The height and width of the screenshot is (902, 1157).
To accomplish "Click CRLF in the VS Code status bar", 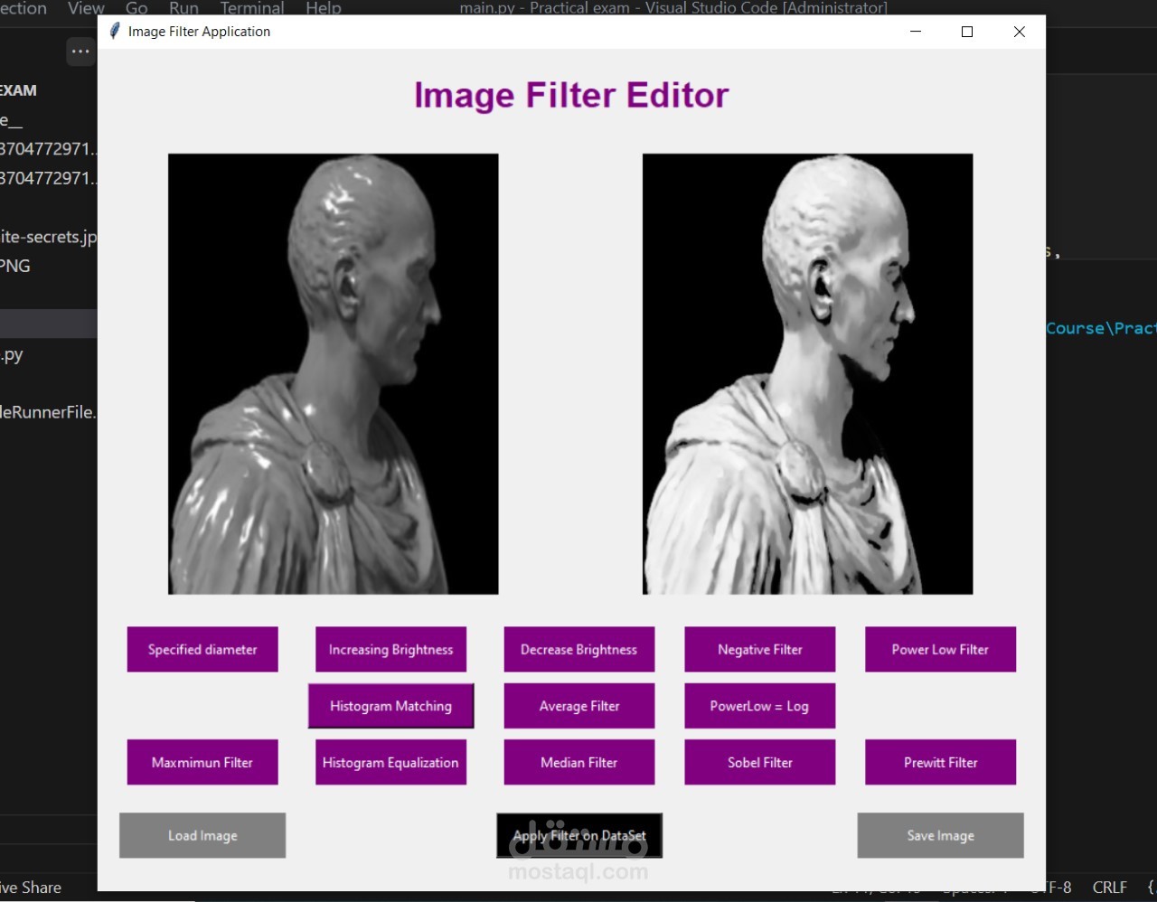I will coord(1110,888).
